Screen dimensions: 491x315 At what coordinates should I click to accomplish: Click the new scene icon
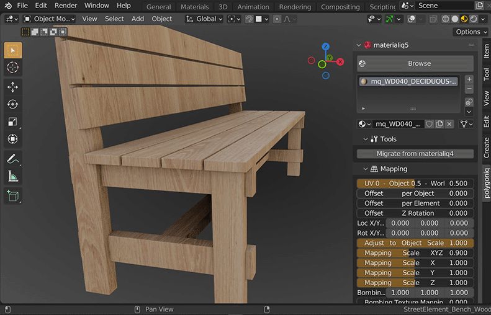pyautogui.click(x=479, y=6)
